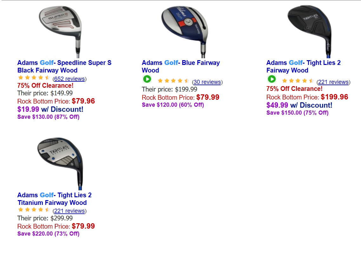Viewport: 361px width, 253px height.
Task: Click Tight Lies 2 Titanium club image
Action: pos(61,163)
